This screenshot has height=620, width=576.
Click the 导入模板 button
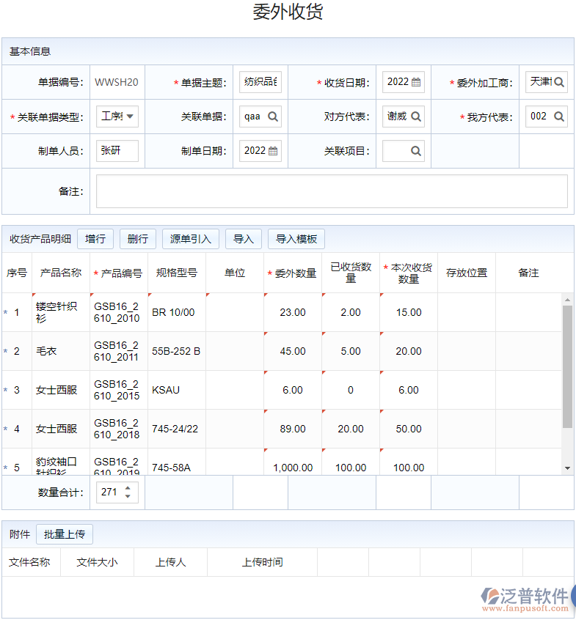296,239
